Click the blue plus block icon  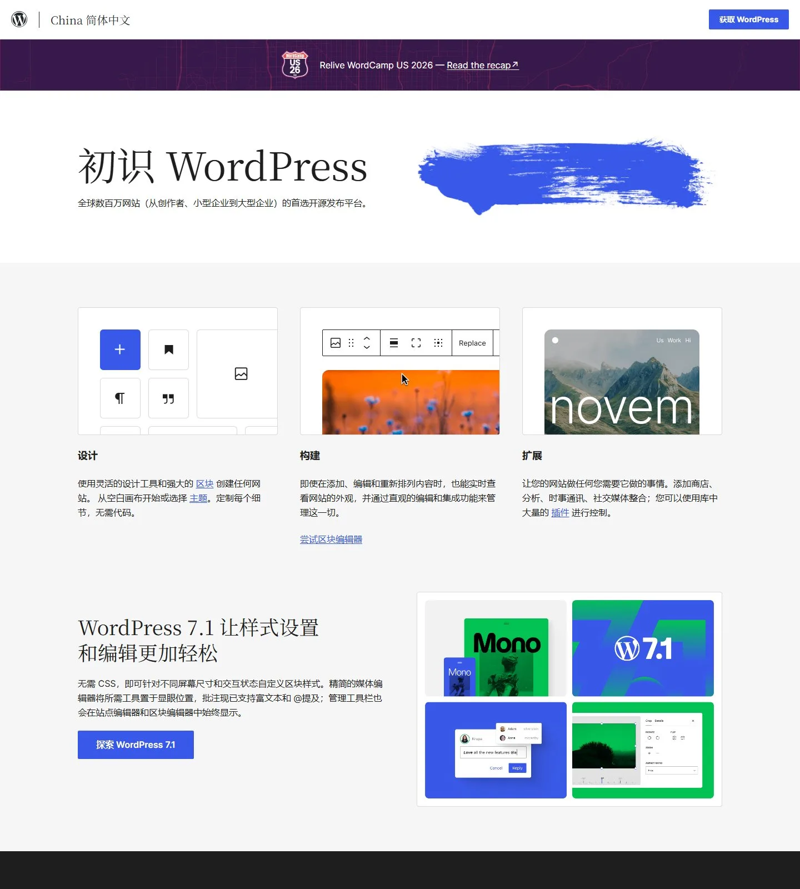[120, 349]
